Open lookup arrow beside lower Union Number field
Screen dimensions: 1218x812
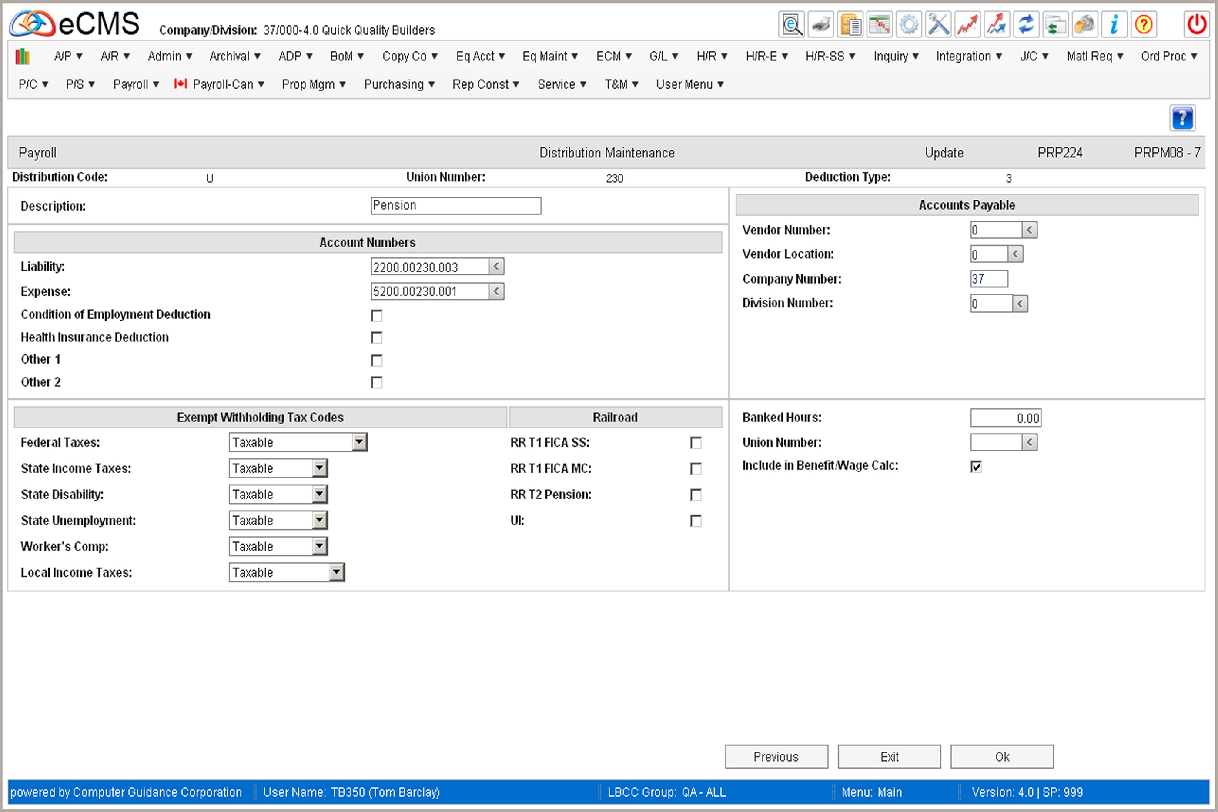[1030, 442]
